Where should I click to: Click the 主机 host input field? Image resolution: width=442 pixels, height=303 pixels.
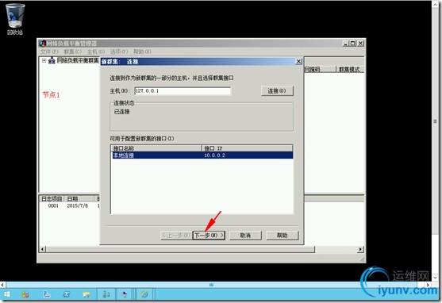click(183, 91)
